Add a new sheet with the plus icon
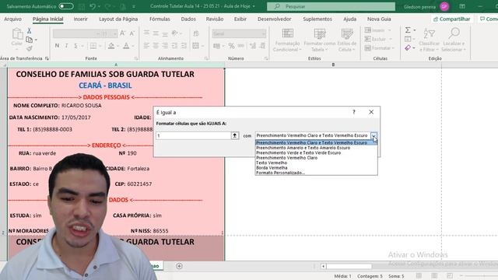The image size is (498, 280). (x=179, y=266)
